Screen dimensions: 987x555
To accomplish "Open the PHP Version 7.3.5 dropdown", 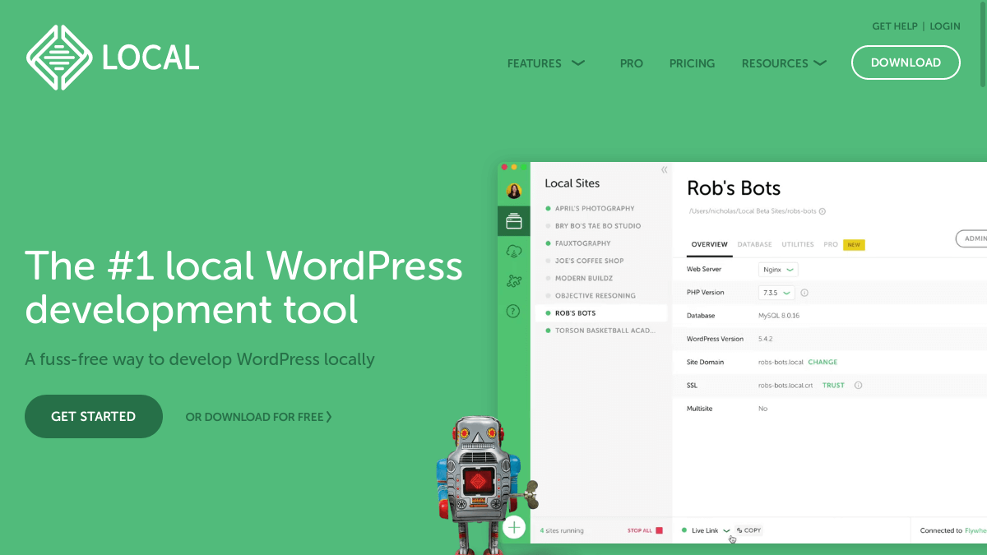I will [776, 293].
